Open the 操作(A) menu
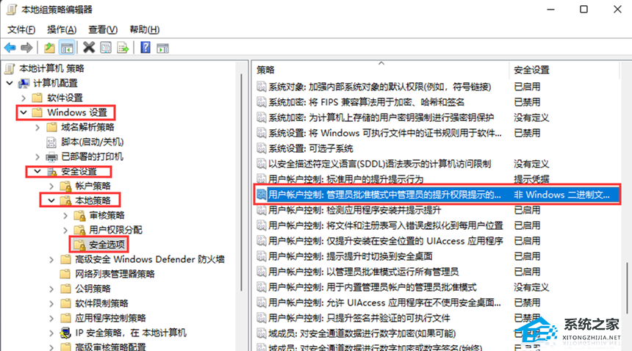 tap(62, 29)
